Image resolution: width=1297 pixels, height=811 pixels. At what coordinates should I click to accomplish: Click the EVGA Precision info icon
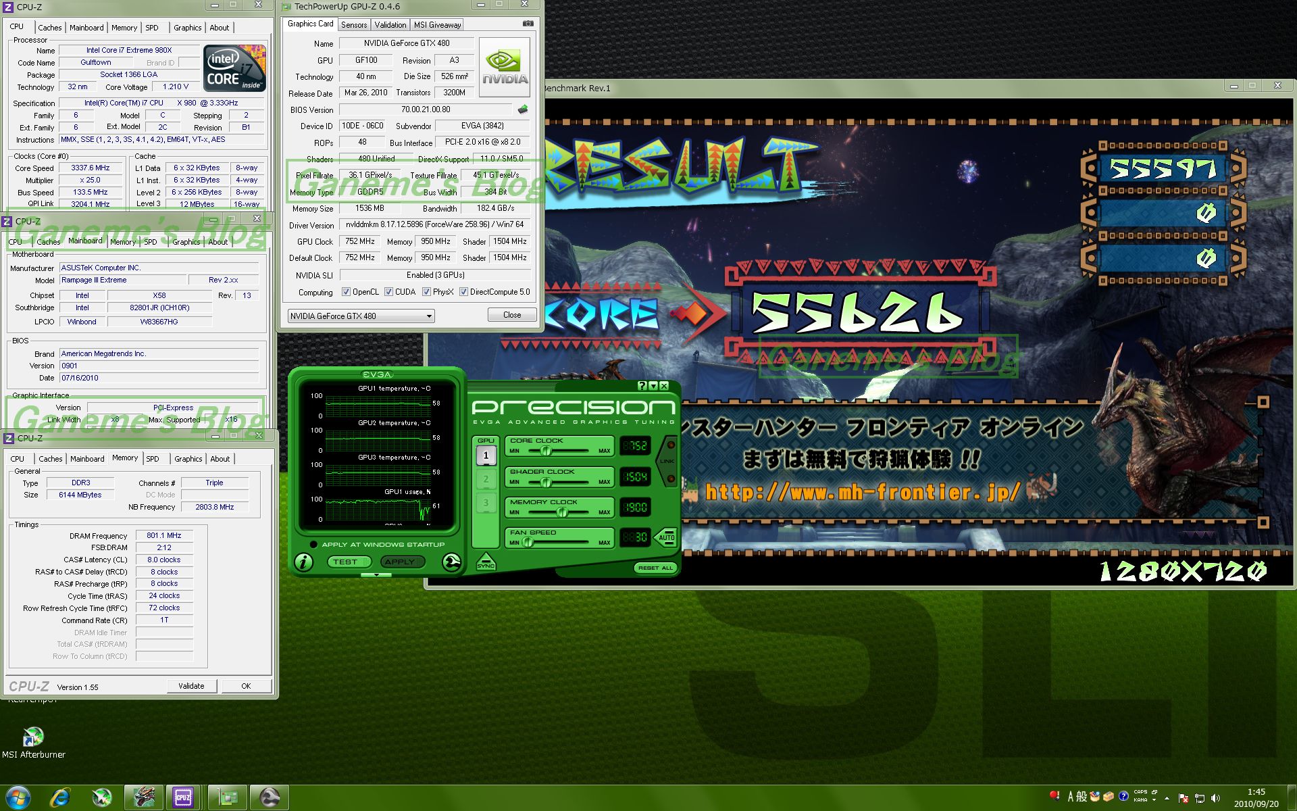303,562
